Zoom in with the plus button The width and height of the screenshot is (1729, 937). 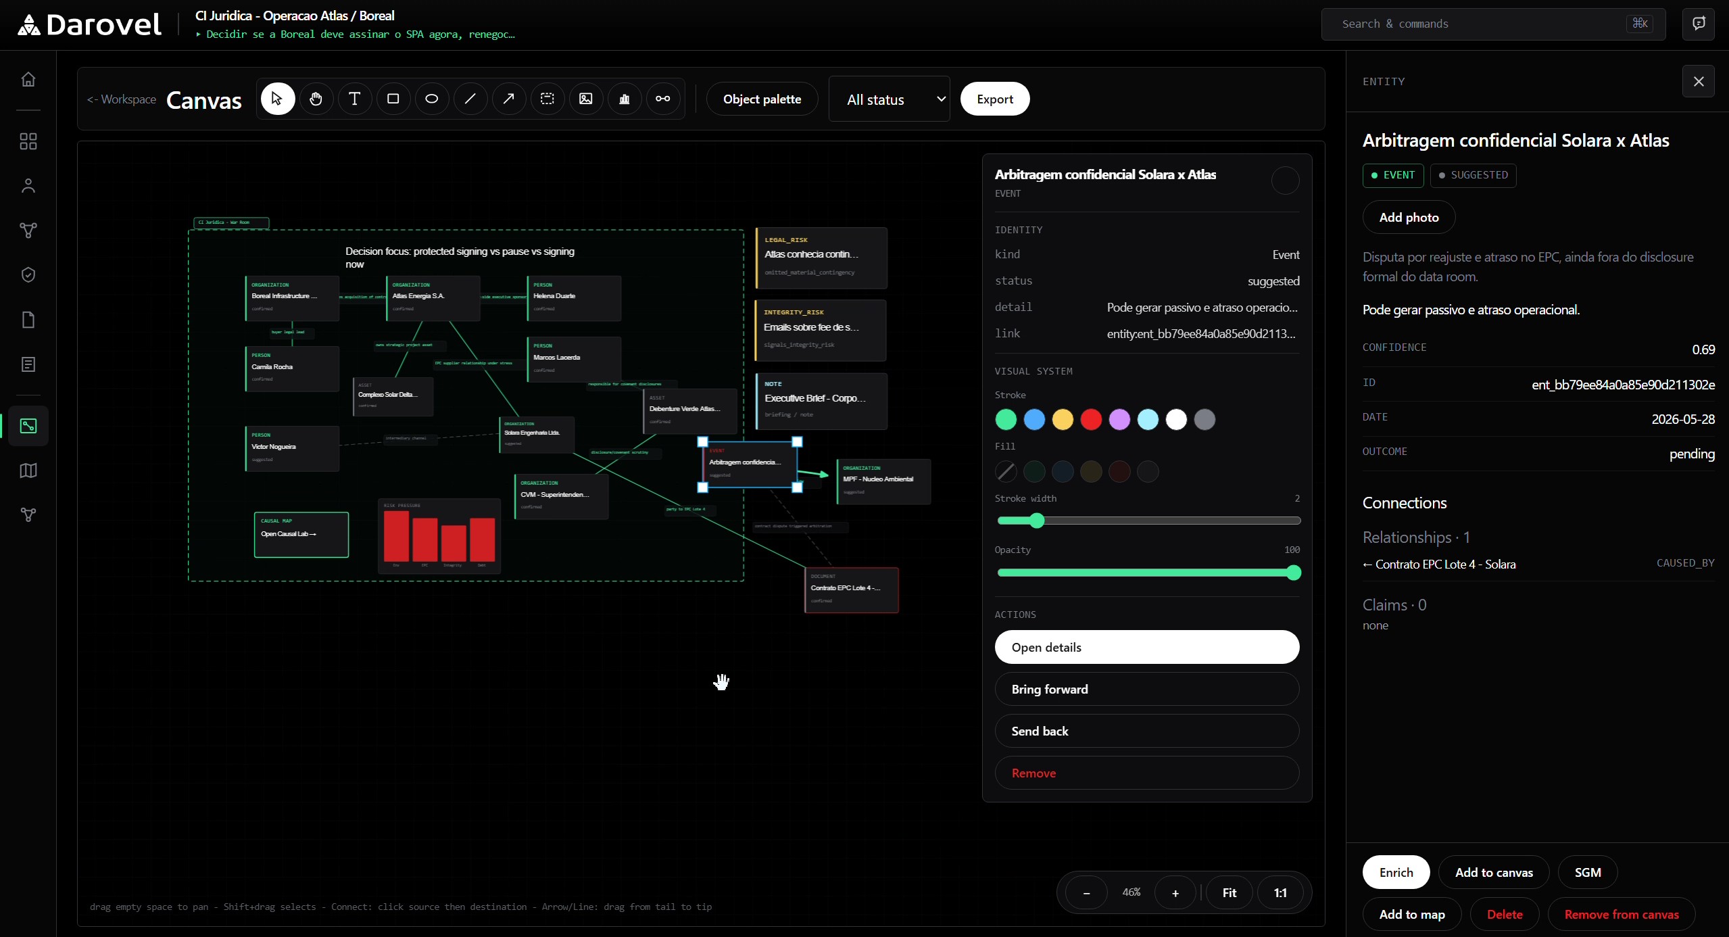click(1175, 892)
